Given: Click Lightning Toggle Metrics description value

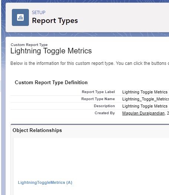Looking at the screenshot, I should click(x=145, y=106).
